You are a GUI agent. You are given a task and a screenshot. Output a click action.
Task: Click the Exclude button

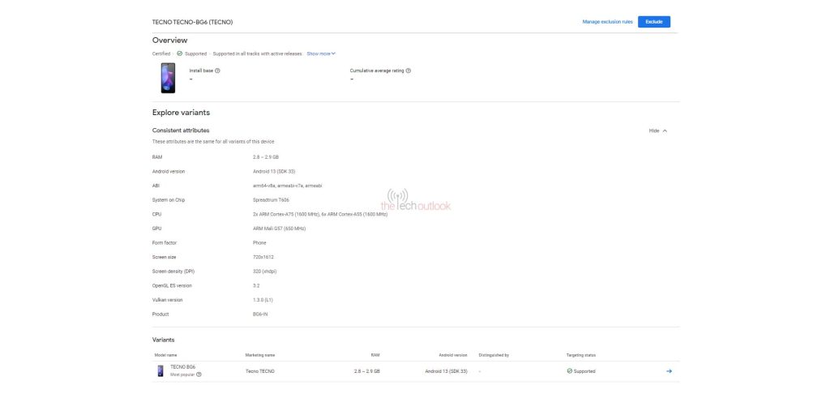tap(653, 22)
